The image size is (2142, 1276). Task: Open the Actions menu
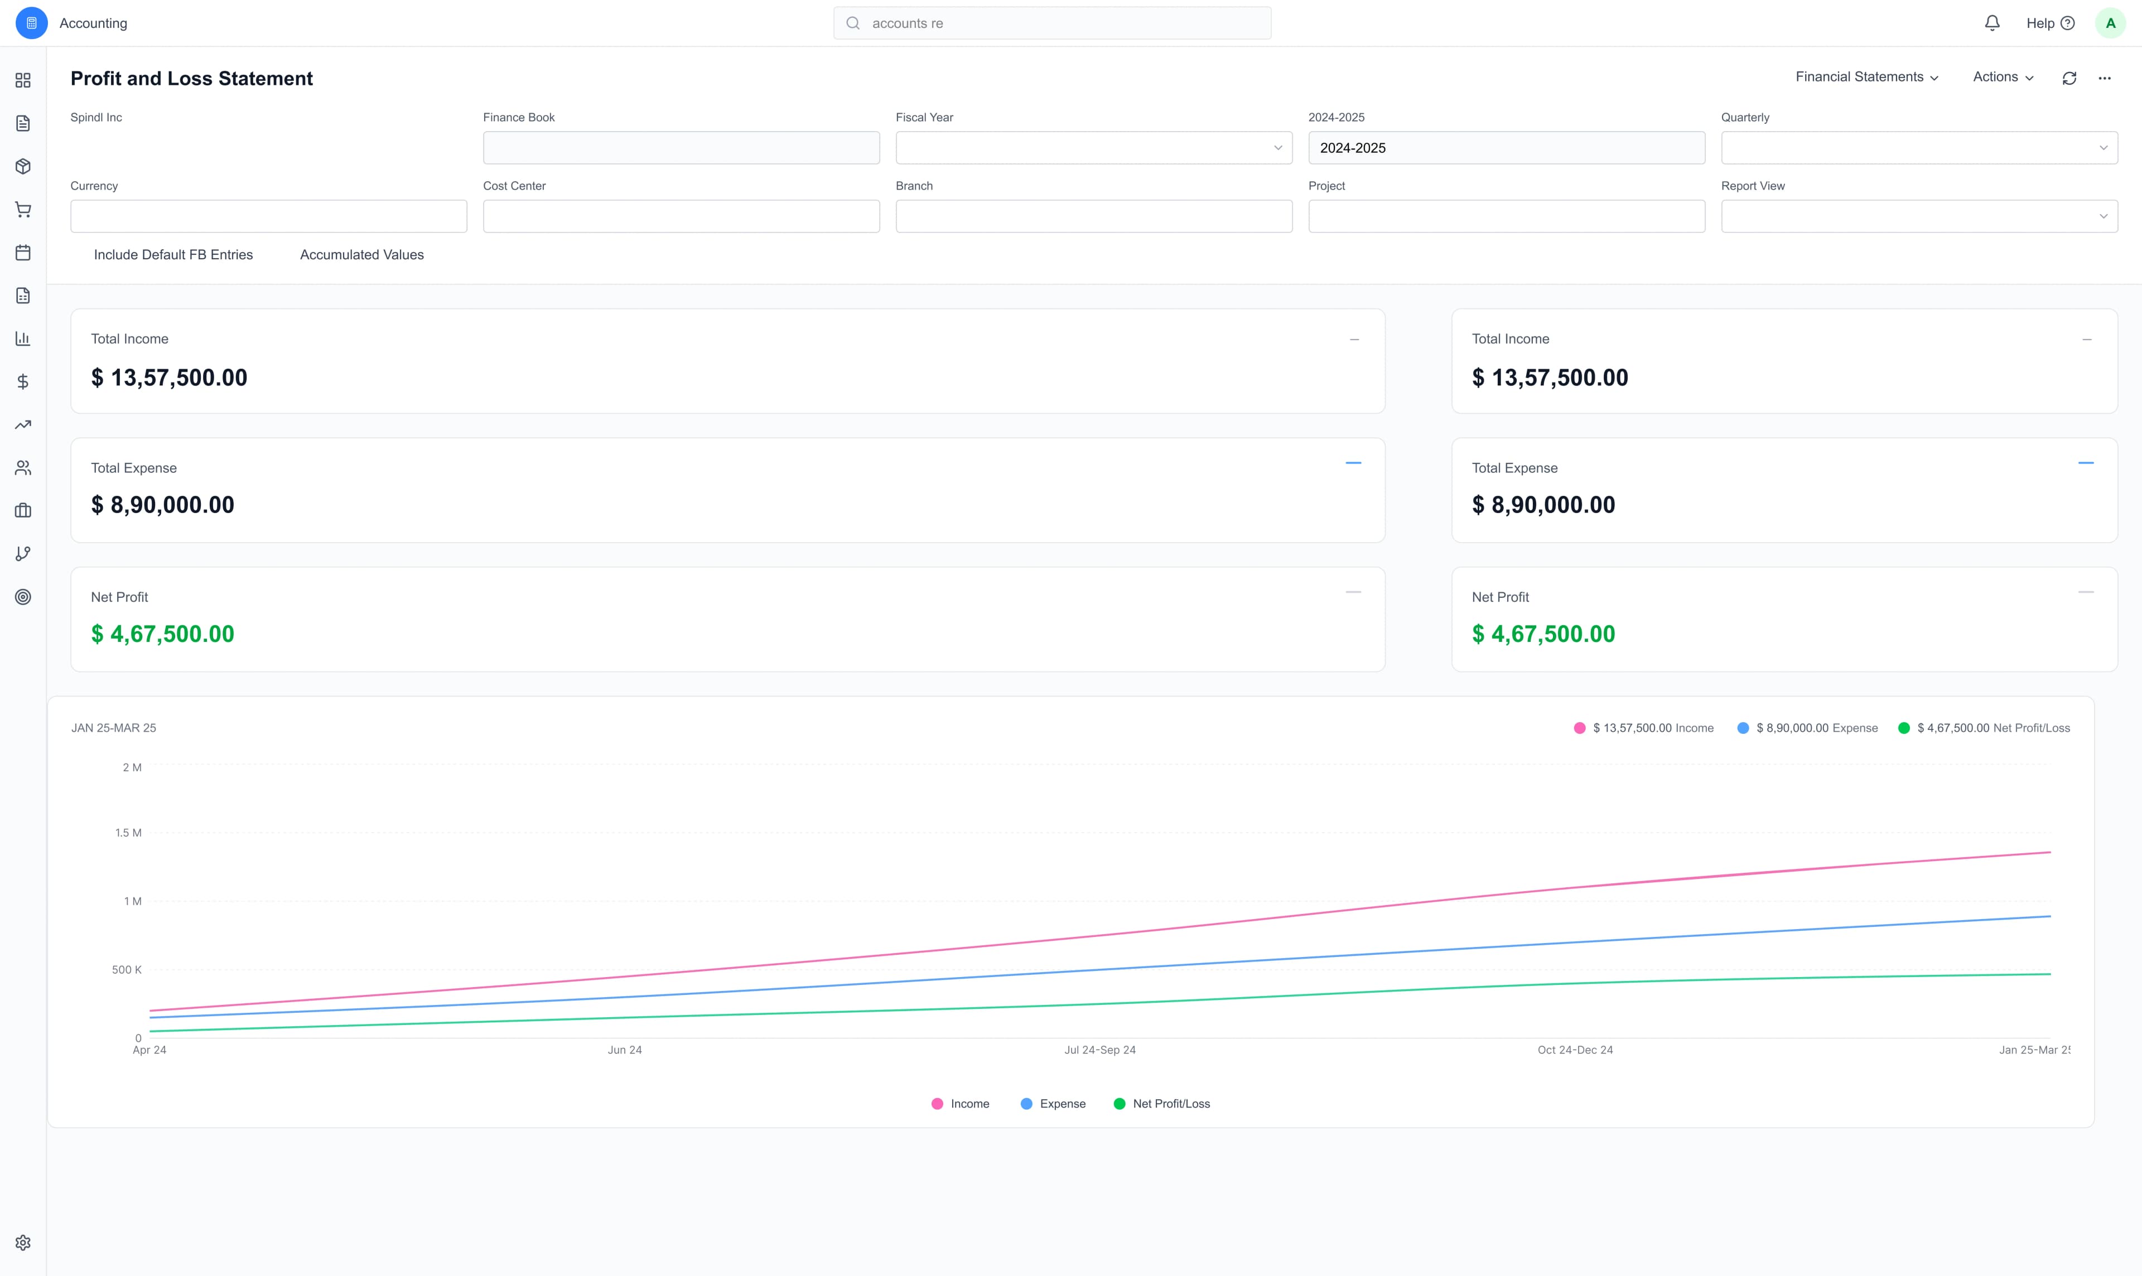(x=2002, y=76)
